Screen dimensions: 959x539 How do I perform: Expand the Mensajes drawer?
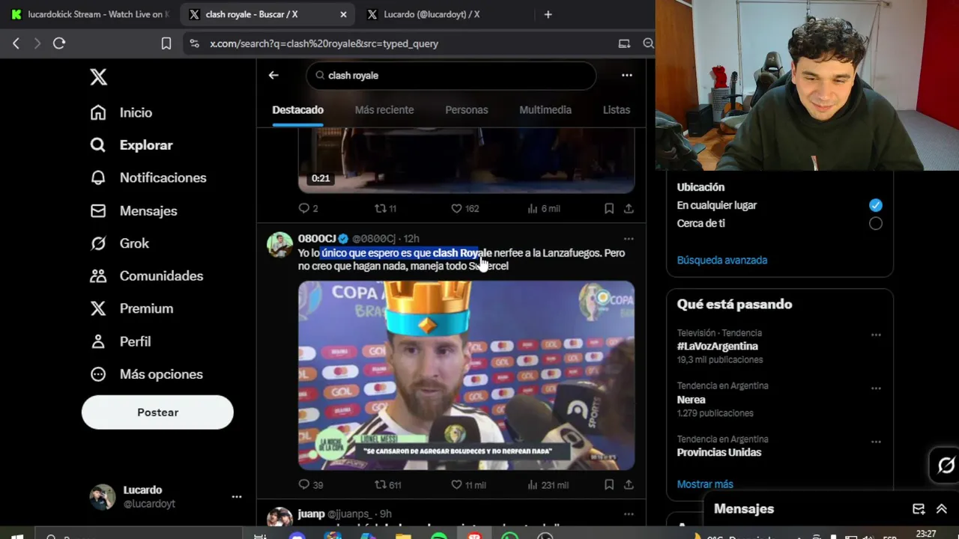click(942, 509)
